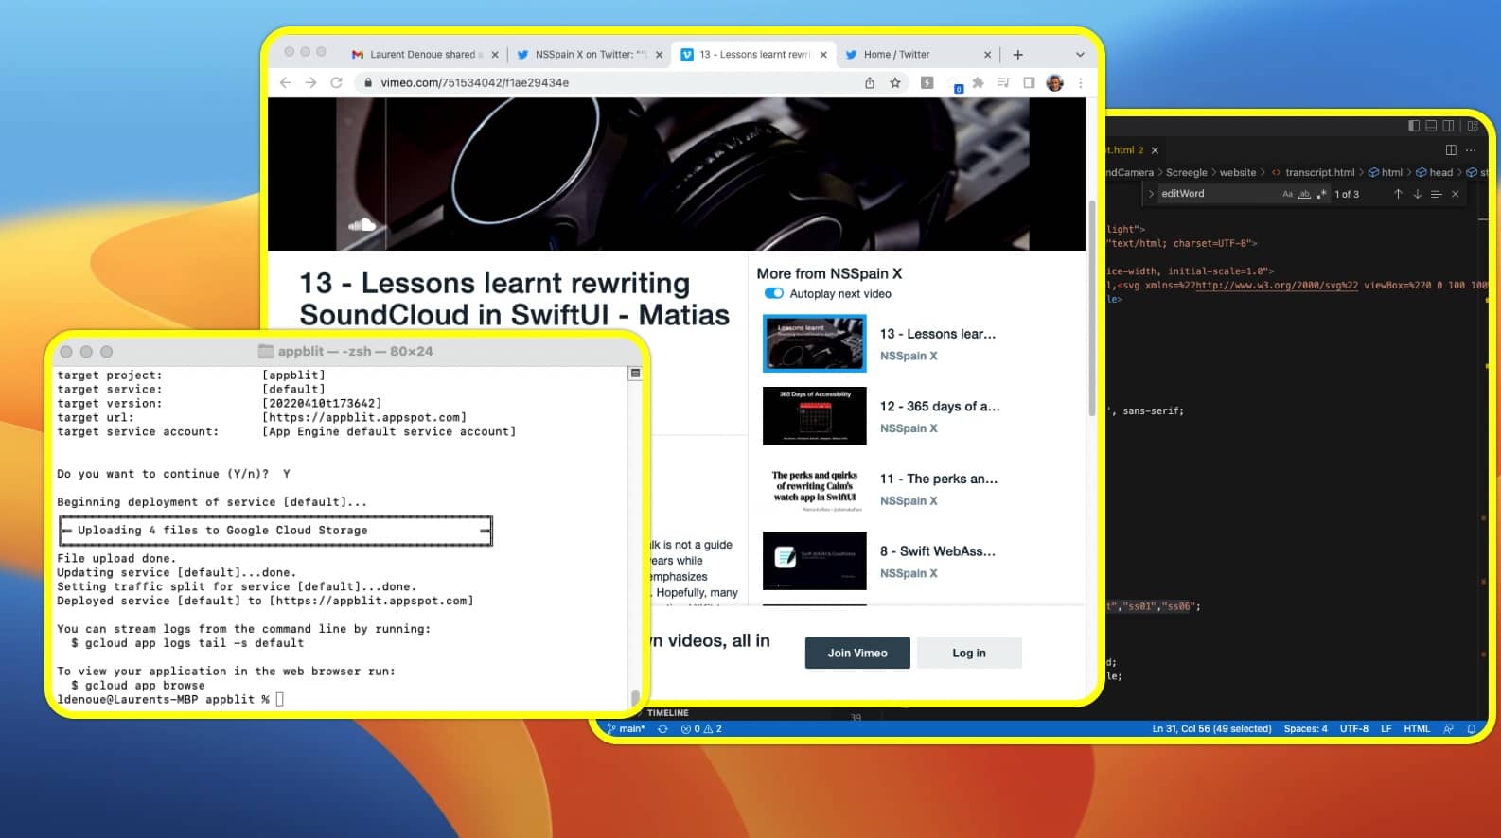Open 12 - 365 days of a... link
Screen dimensions: 1501x838
[940, 406]
